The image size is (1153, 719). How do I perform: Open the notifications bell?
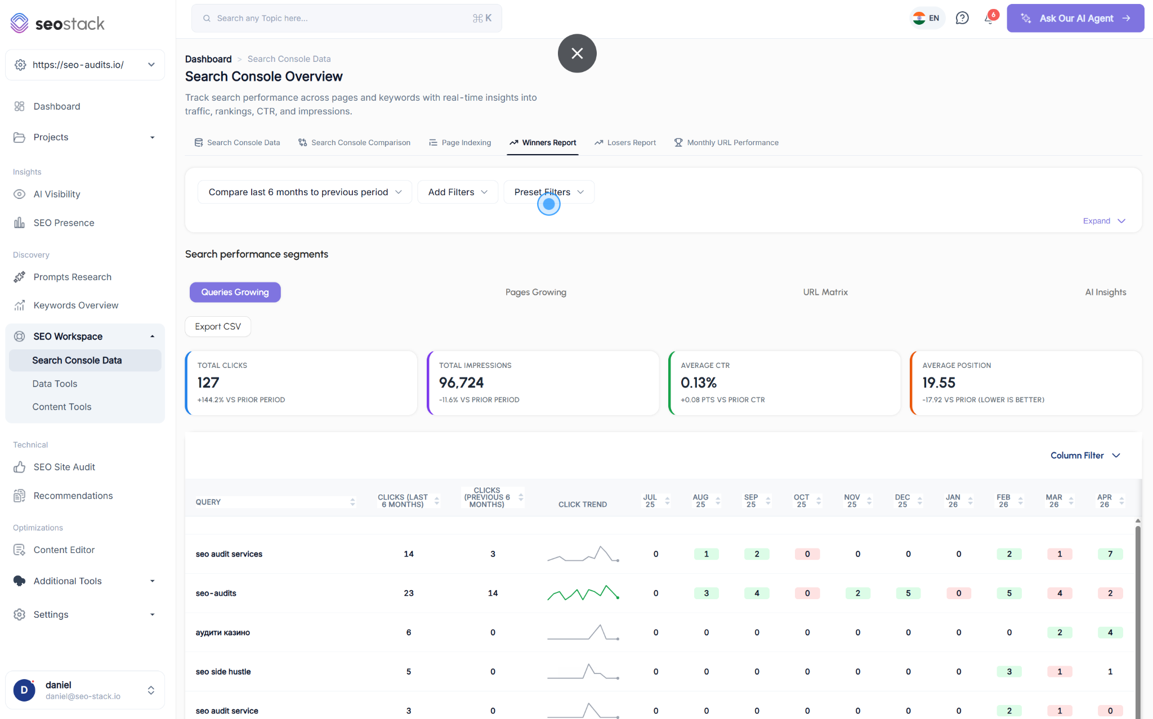[989, 19]
